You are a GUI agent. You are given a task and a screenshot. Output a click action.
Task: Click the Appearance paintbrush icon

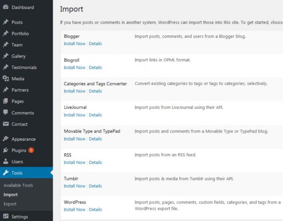click(6, 139)
